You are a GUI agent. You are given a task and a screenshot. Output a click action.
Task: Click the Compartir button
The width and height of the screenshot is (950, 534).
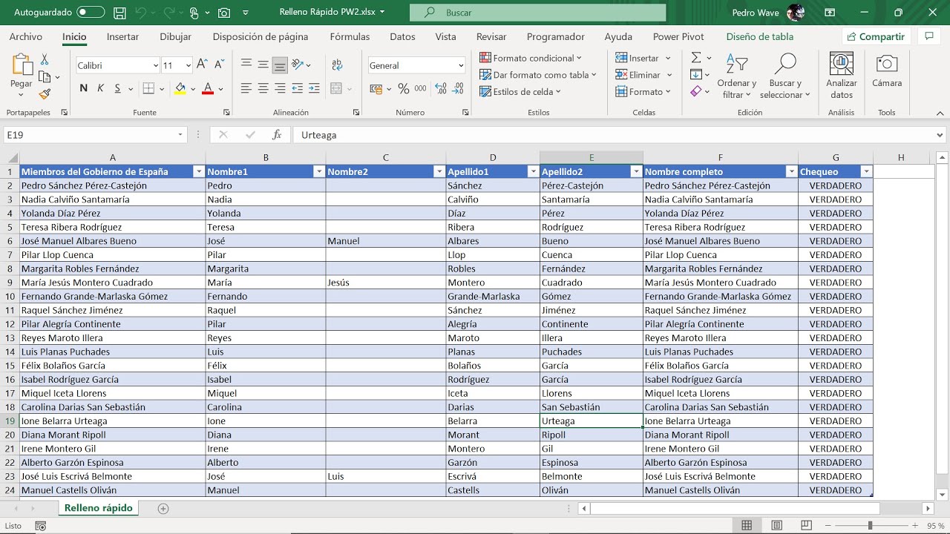coord(877,36)
